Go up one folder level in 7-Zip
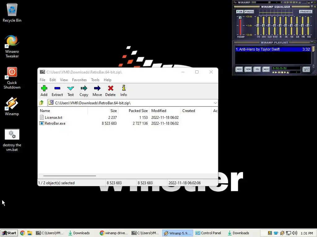317x237 pixels. (42, 103)
